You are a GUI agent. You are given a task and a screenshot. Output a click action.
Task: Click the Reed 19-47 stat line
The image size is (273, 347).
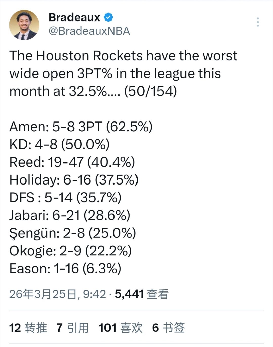[x=72, y=162]
